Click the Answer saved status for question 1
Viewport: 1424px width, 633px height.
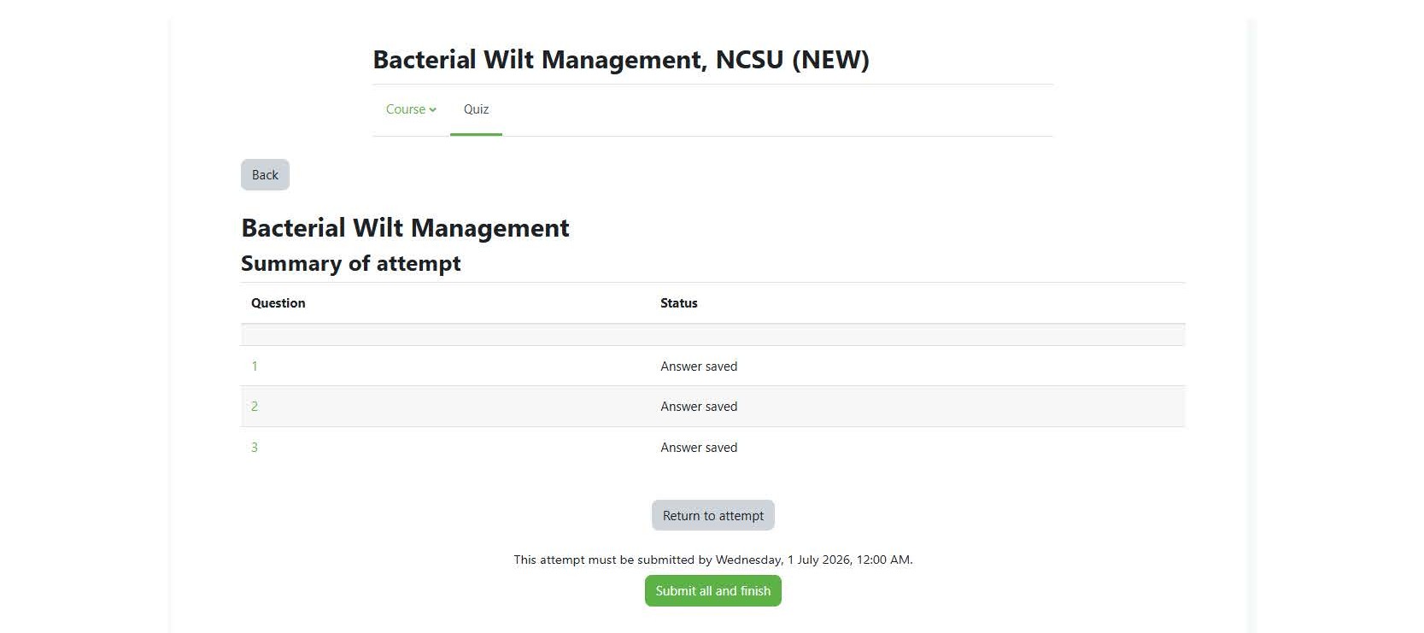pyautogui.click(x=698, y=366)
